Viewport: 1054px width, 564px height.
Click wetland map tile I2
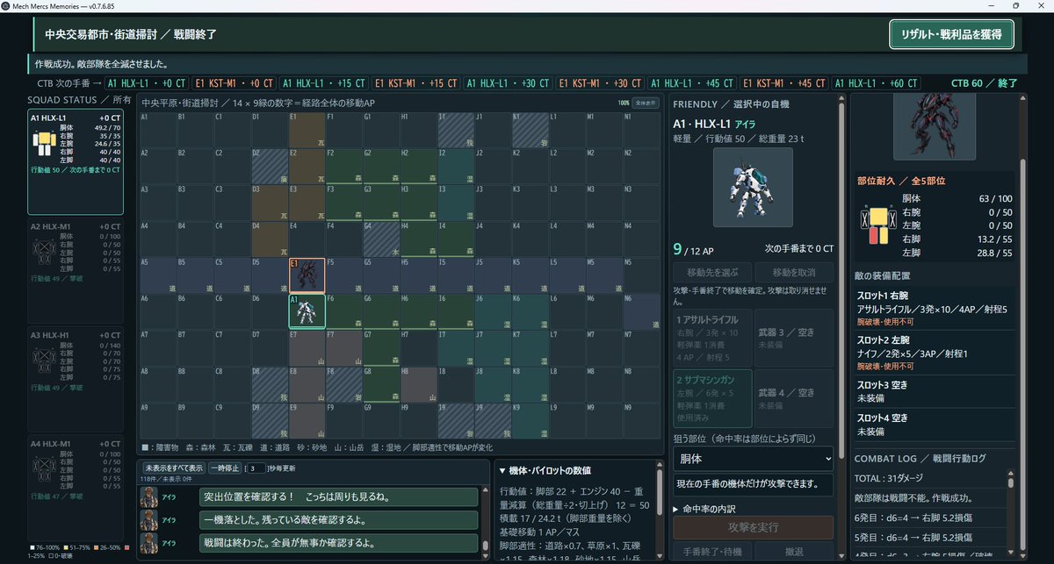coord(457,166)
